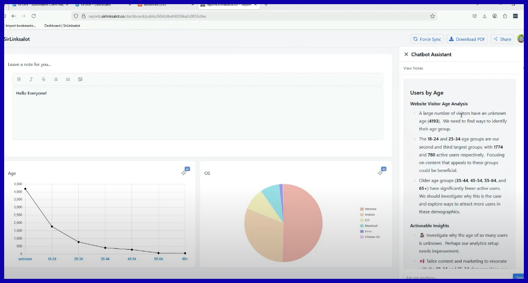The width and height of the screenshot is (528, 283).
Task: Click the Windows legend color swatch
Action: coord(362,209)
